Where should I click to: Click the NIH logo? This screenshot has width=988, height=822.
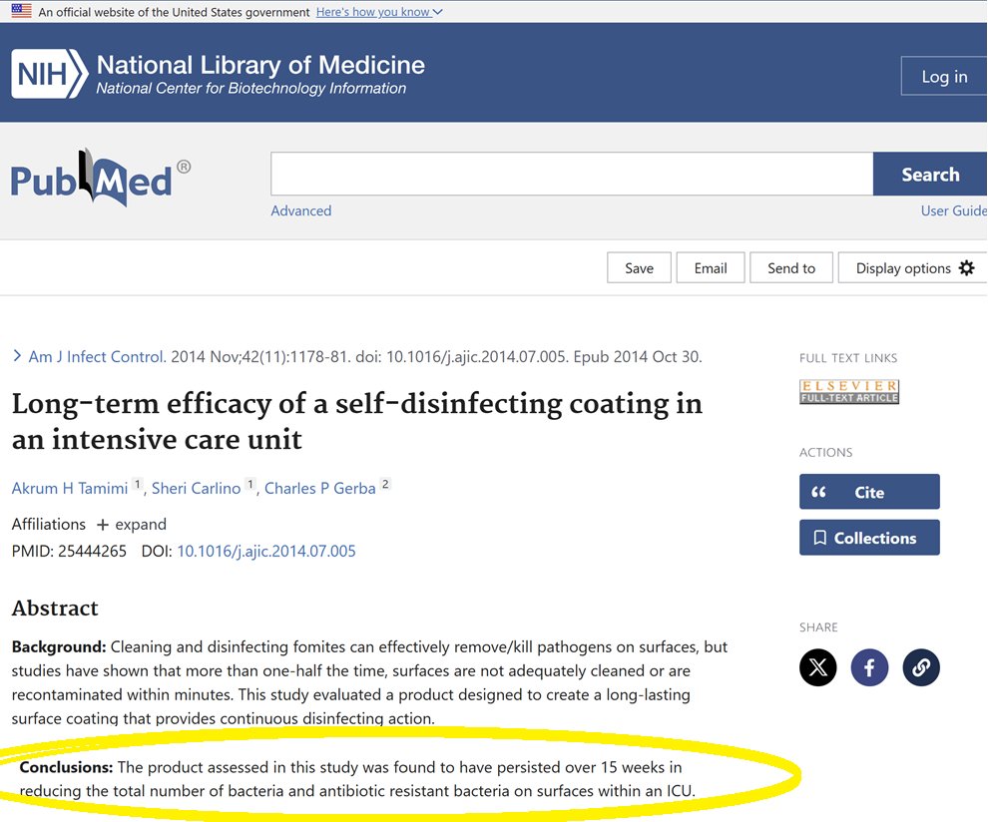click(x=49, y=74)
